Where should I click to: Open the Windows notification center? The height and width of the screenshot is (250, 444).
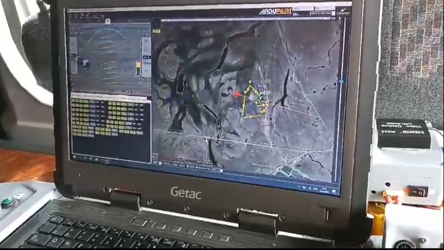pyautogui.click(x=334, y=190)
